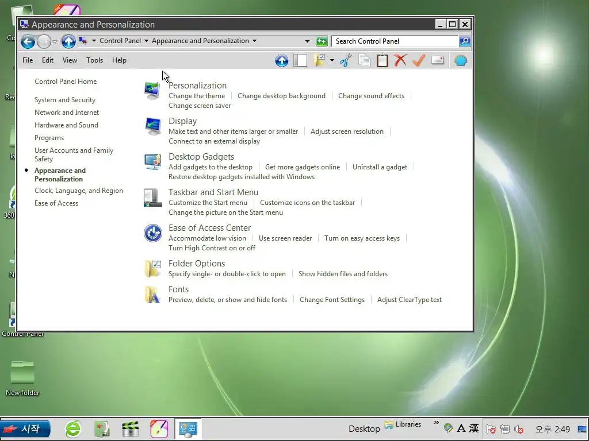Click the clipboard Paste icon
The width and height of the screenshot is (589, 441).
pyautogui.click(x=382, y=60)
